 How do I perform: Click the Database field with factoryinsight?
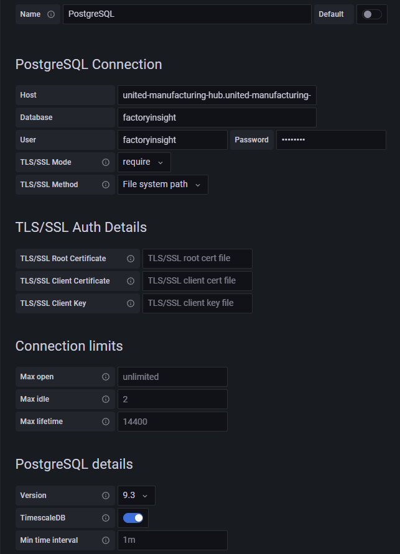(x=217, y=118)
